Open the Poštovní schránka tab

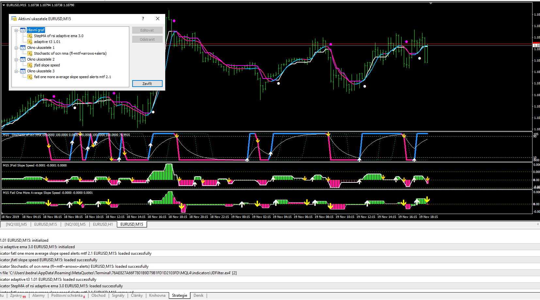[67, 295]
